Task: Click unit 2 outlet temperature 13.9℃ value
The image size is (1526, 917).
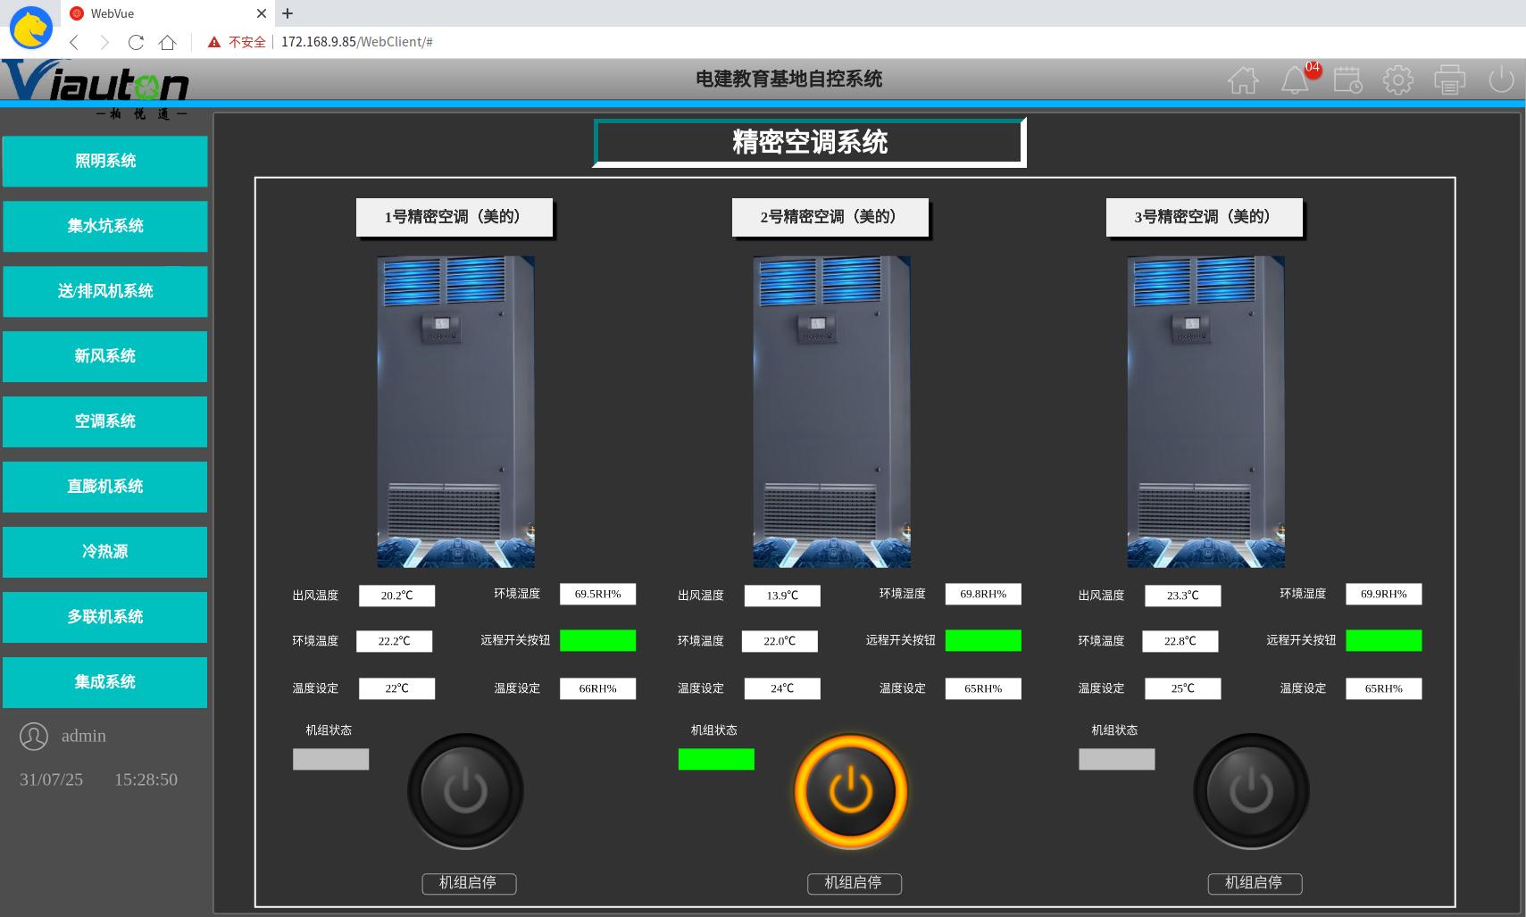Action: coord(782,596)
